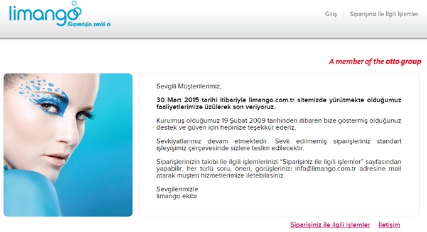Click the 'limango ekibi' signature

pos(176,196)
